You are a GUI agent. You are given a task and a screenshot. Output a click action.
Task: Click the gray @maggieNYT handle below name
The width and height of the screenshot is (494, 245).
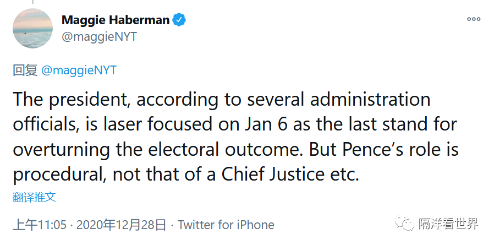pos(99,37)
